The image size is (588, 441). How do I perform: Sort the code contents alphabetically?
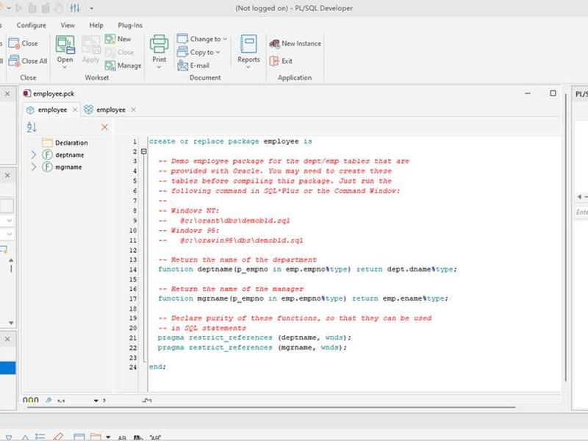32,127
